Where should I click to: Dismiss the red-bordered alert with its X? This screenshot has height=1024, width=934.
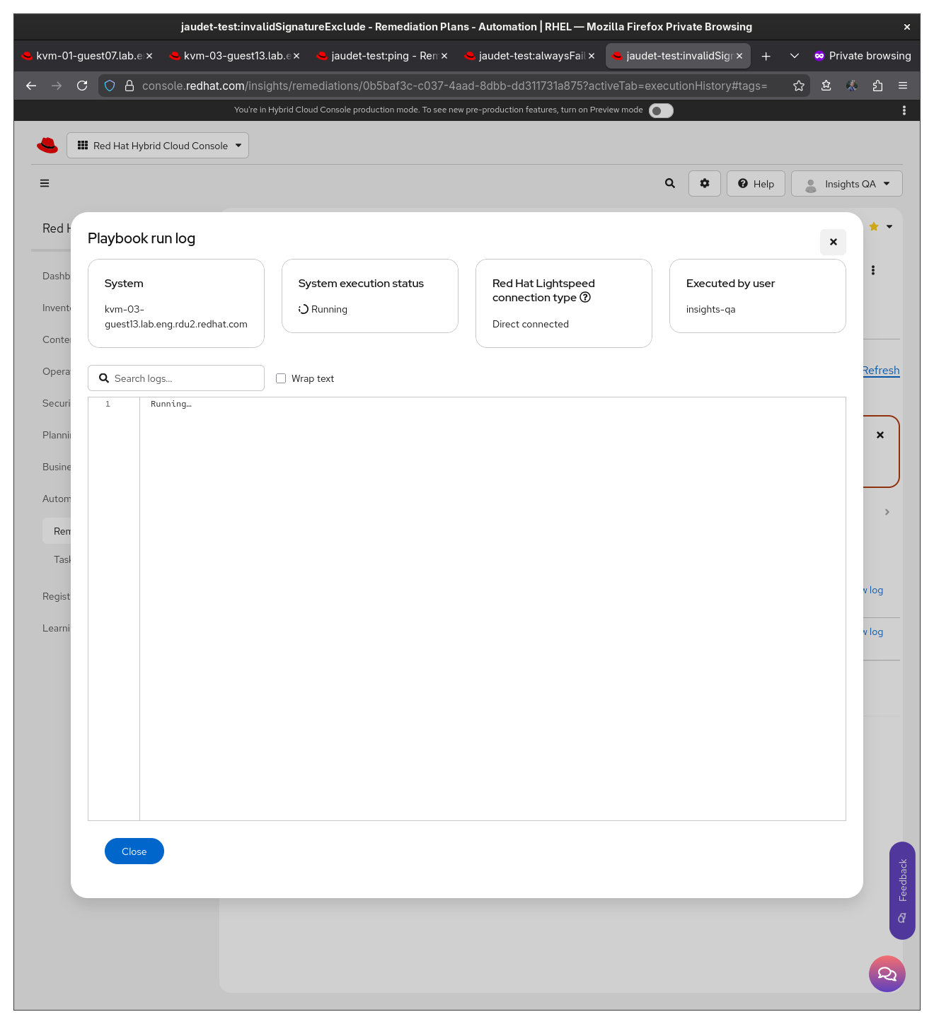[x=880, y=435]
